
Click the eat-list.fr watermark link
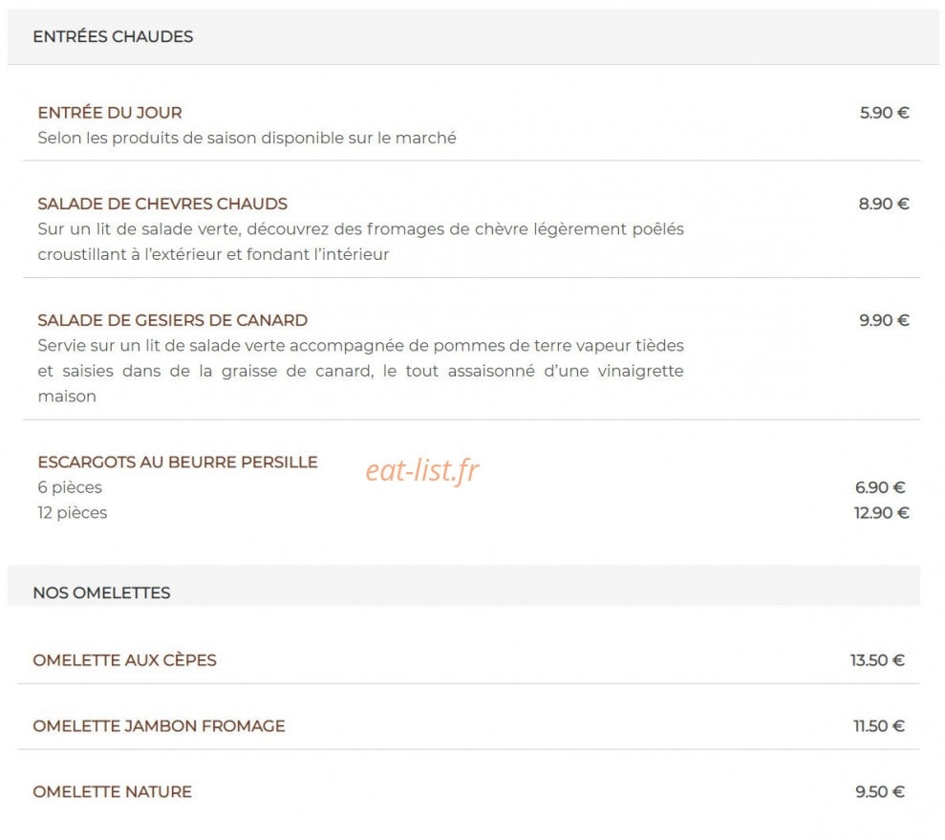[422, 470]
